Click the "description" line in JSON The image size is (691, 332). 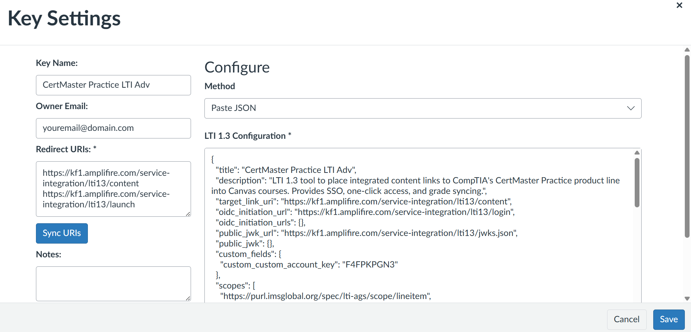click(415, 186)
